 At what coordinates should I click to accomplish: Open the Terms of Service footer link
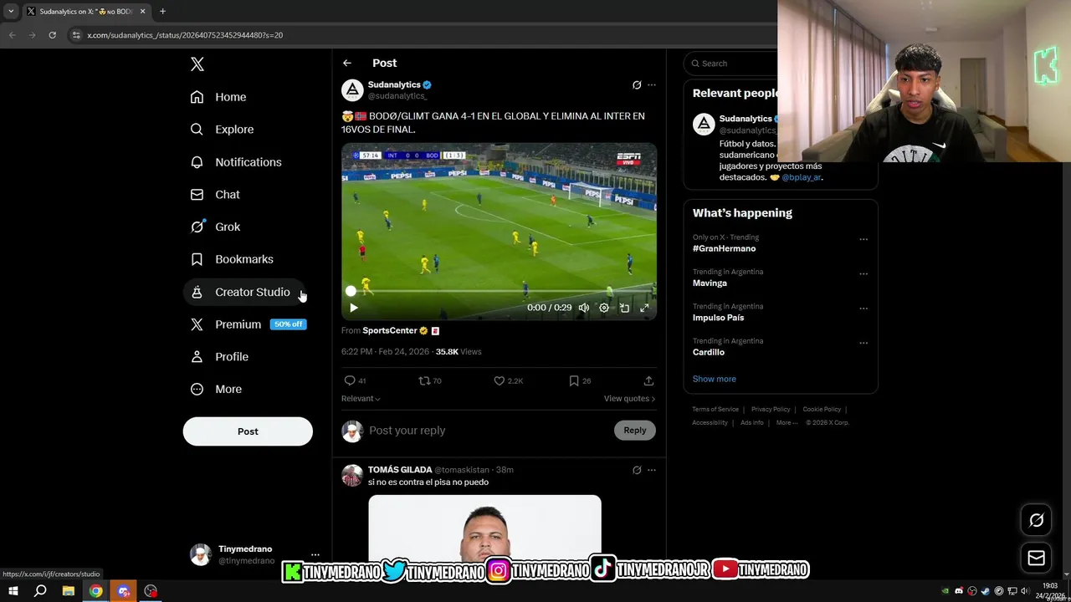[x=715, y=410]
